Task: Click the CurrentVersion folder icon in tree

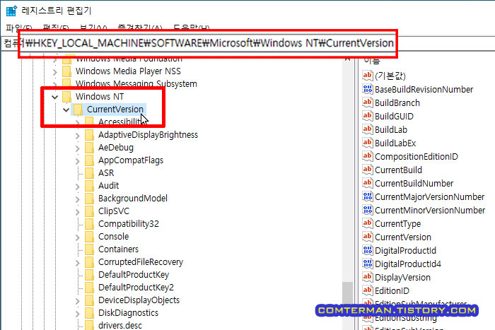Action: (x=78, y=110)
